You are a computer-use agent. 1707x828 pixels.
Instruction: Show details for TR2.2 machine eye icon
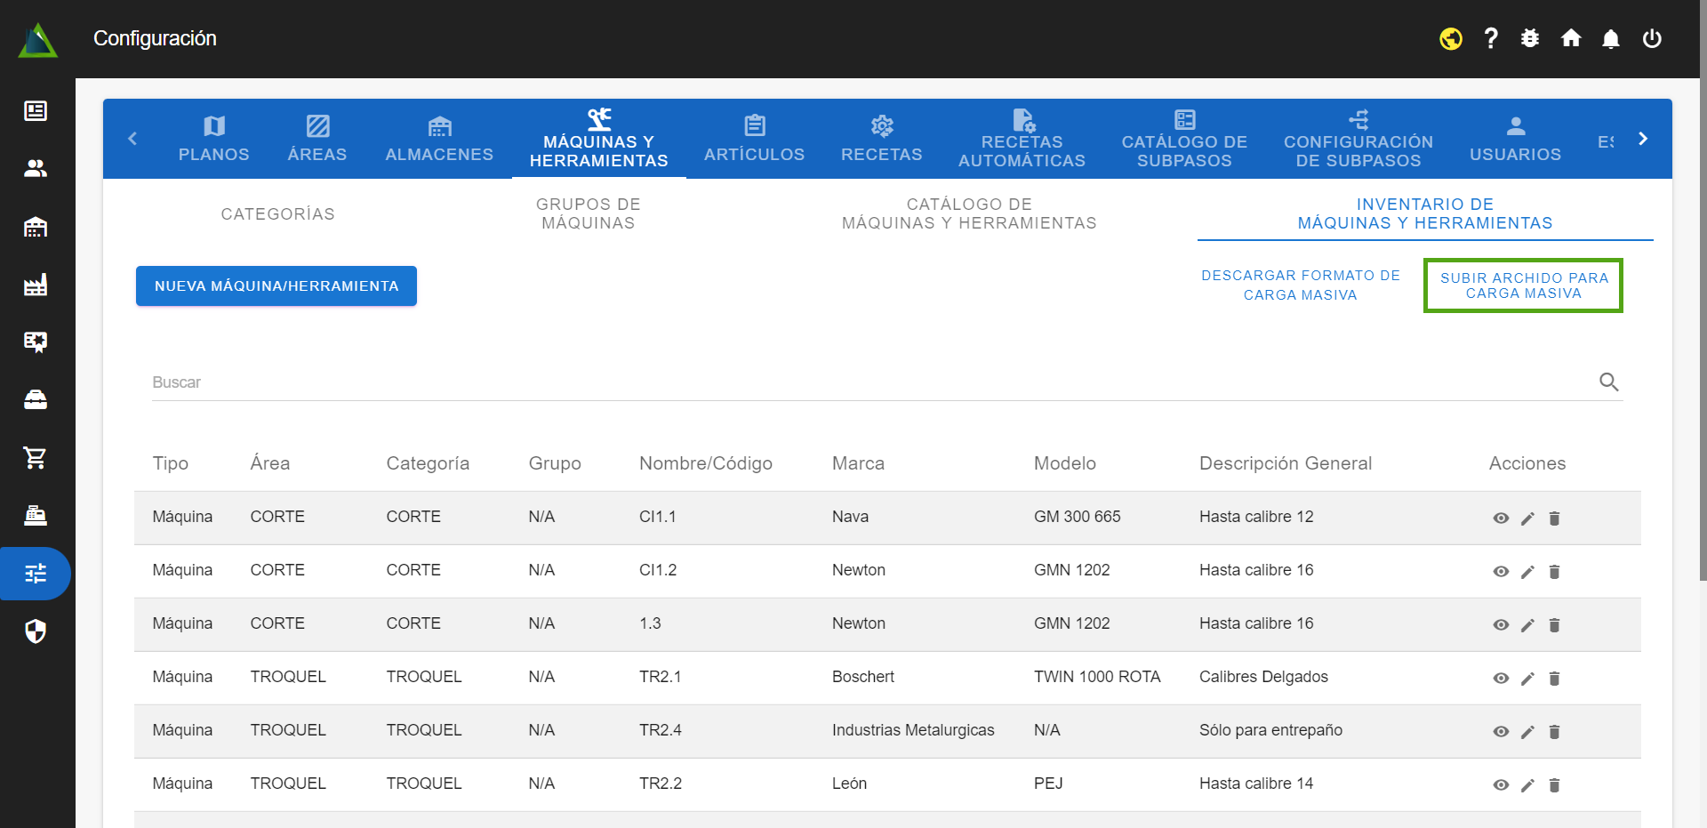(1501, 785)
